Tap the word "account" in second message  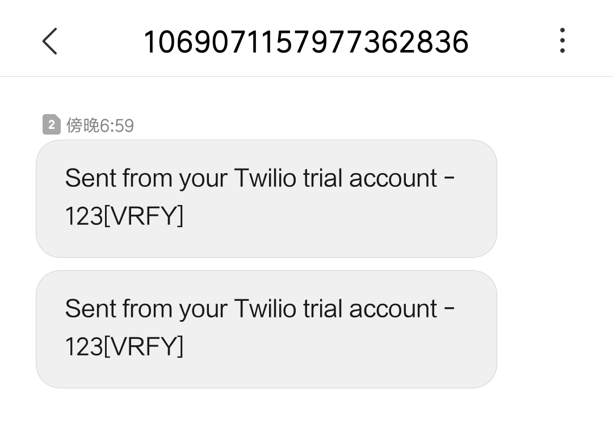pos(393,309)
